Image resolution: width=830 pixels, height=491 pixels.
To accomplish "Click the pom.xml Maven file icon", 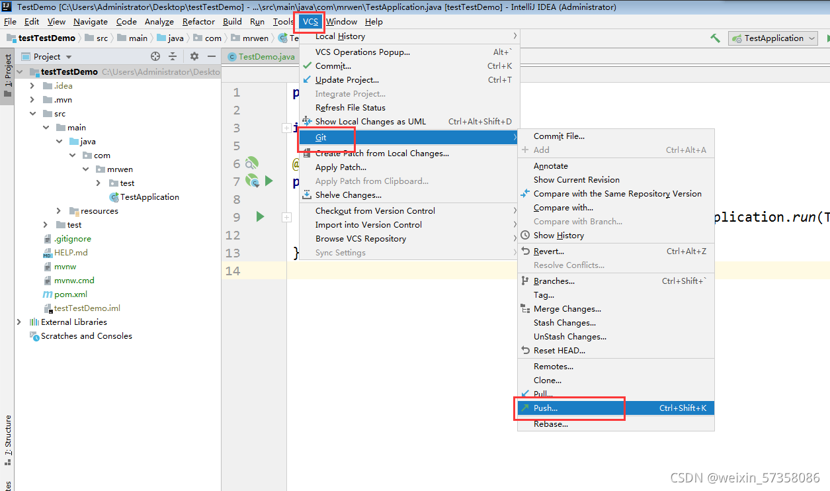I will pos(47,294).
